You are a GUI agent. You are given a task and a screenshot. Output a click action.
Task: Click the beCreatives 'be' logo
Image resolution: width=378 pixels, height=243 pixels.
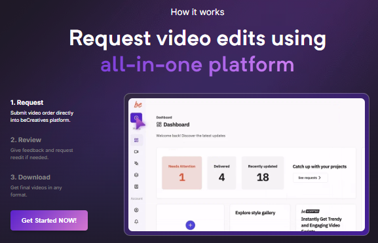pos(138,104)
